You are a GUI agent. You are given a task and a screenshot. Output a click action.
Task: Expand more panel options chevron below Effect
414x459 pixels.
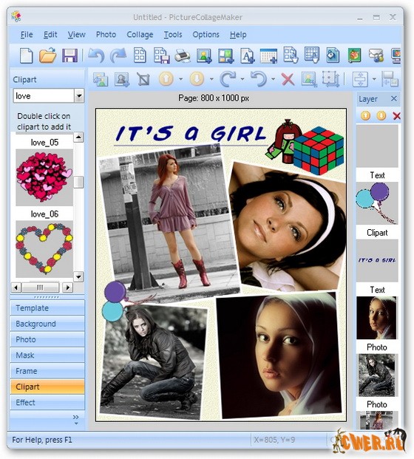tap(76, 419)
